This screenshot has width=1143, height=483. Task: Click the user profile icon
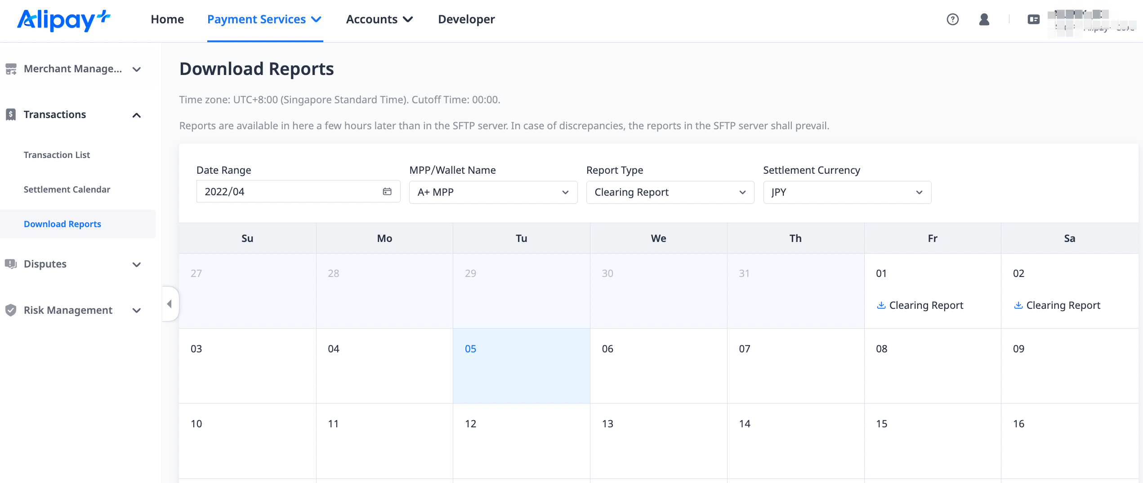pos(984,19)
